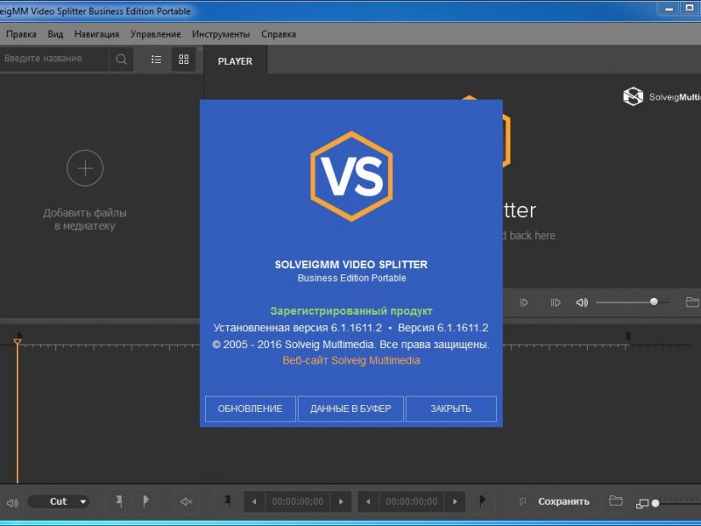Click the player volume slider knob

[654, 302]
